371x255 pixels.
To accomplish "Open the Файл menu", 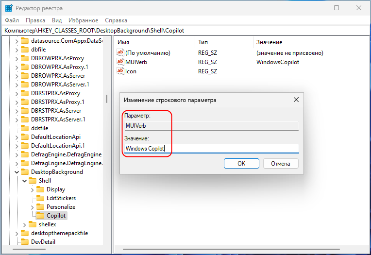I will 12,20.
